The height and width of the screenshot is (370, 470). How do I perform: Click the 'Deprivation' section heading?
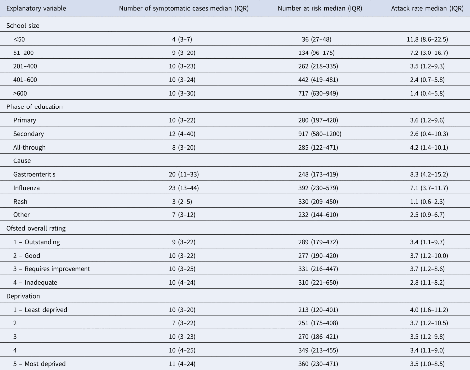tap(24, 296)
